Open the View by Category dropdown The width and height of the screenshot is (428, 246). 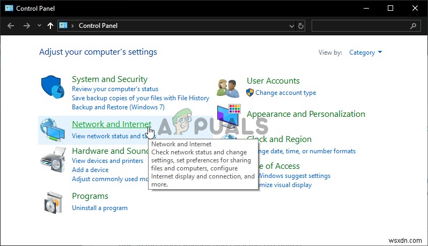click(x=365, y=53)
